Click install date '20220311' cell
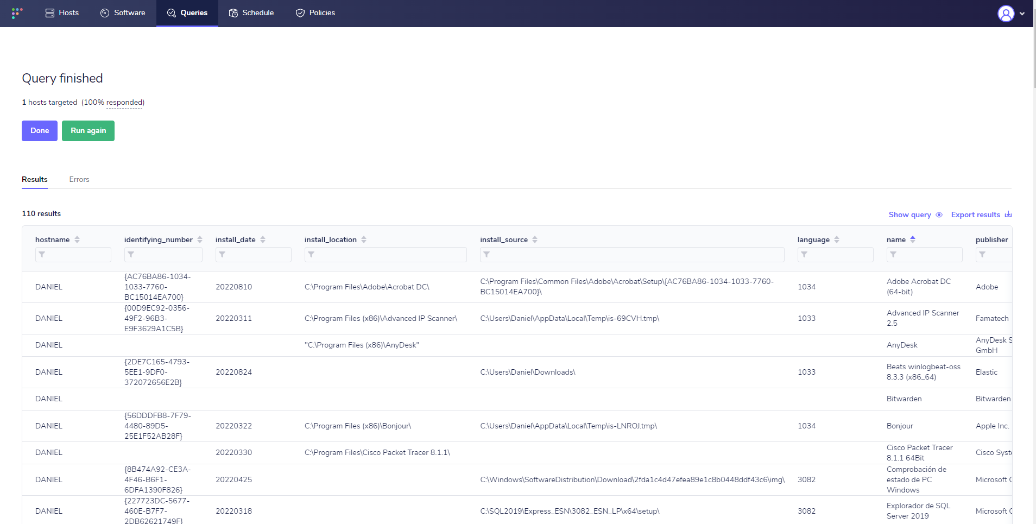Screen dimensions: 1036x524 click(233, 318)
